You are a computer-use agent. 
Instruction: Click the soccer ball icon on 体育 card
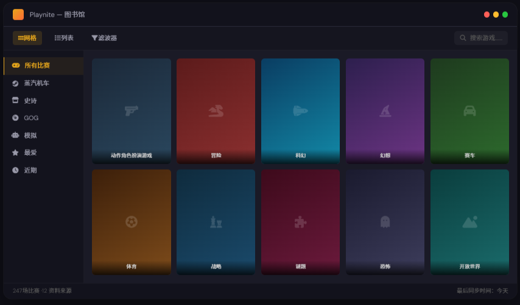point(132,221)
